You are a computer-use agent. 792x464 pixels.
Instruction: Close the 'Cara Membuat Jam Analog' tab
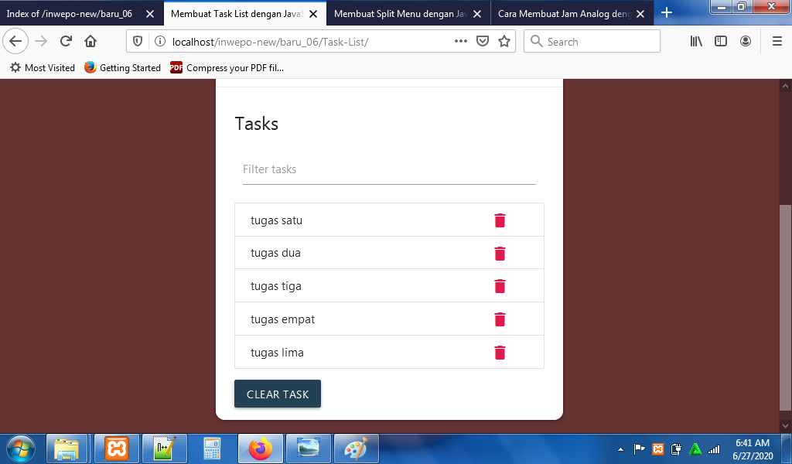(640, 14)
